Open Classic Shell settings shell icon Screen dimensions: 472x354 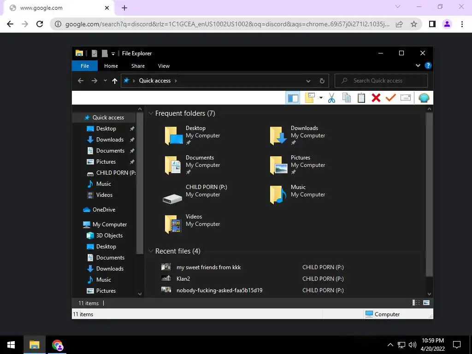(424, 98)
